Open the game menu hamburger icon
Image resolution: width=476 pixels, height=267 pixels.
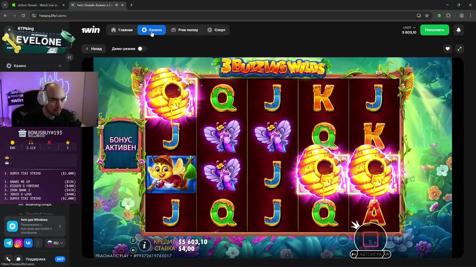(133, 240)
